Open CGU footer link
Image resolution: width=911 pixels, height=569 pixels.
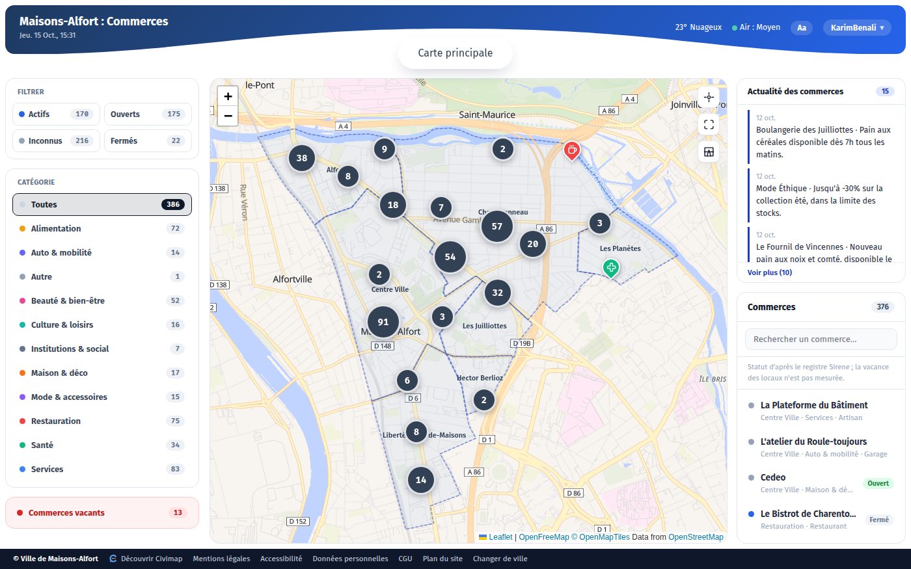(x=405, y=559)
